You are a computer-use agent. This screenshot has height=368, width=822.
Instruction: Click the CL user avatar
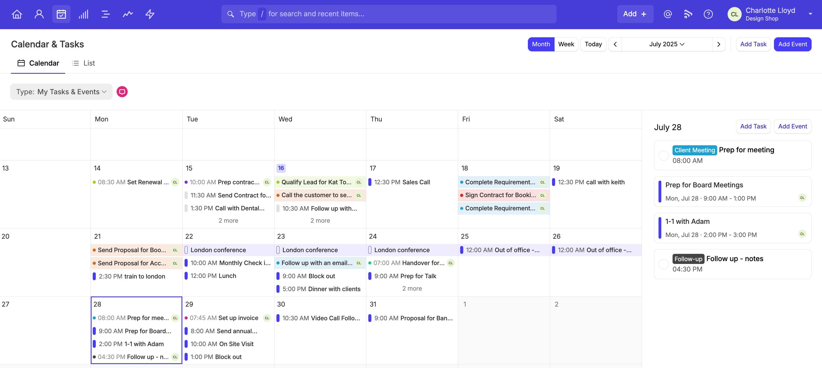click(x=734, y=14)
